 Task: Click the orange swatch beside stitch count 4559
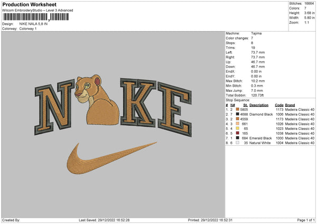coord(237,119)
